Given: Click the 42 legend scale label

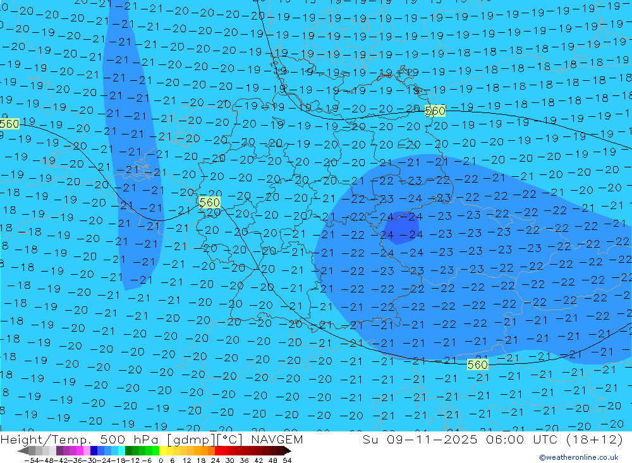Looking at the screenshot, I should point(258,460).
